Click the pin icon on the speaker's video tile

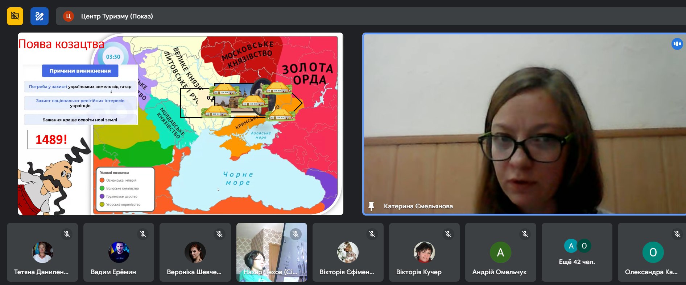[x=371, y=206]
